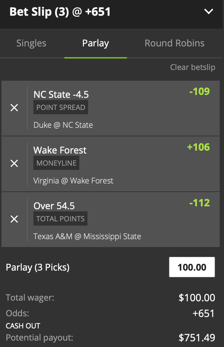Click the -112 odds for Over 54.5
224x347 pixels.
(x=199, y=203)
